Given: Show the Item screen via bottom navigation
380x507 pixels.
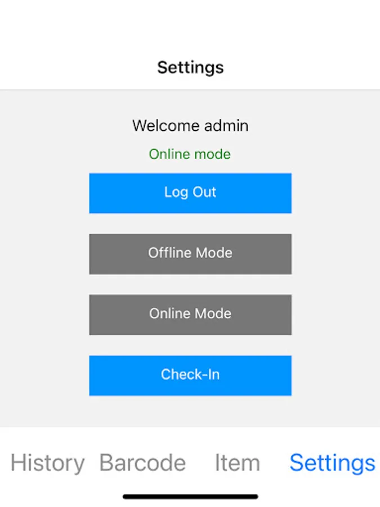Looking at the screenshot, I should [237, 463].
